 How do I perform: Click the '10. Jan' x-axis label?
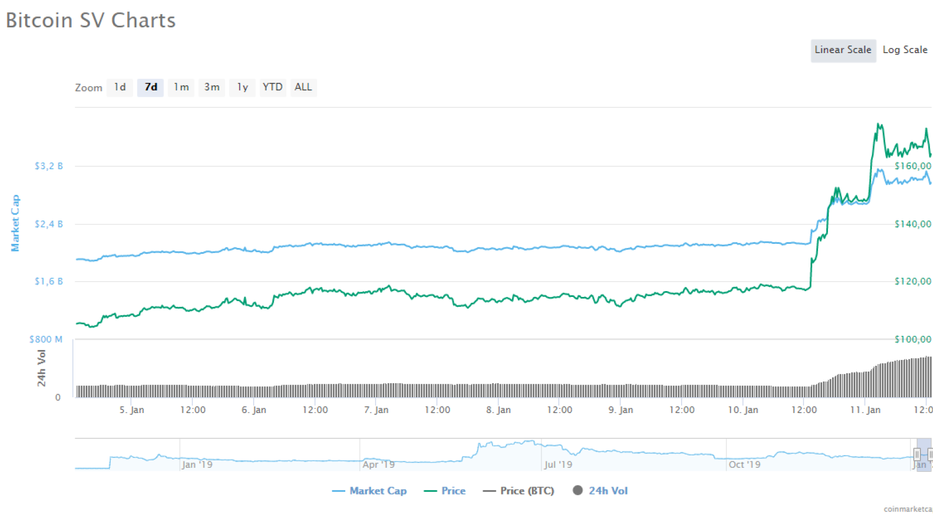click(x=743, y=410)
